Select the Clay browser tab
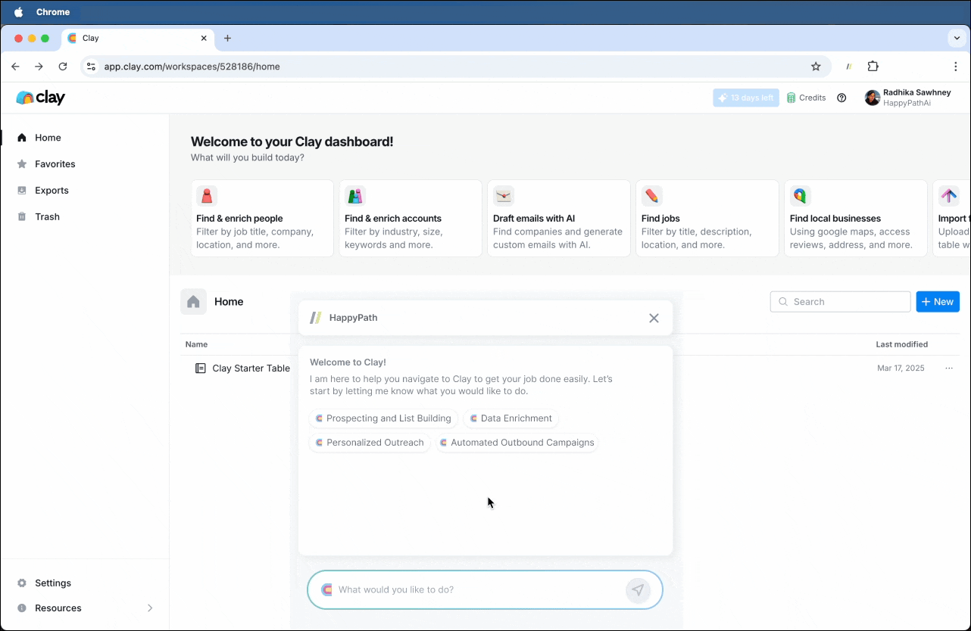 (136, 38)
